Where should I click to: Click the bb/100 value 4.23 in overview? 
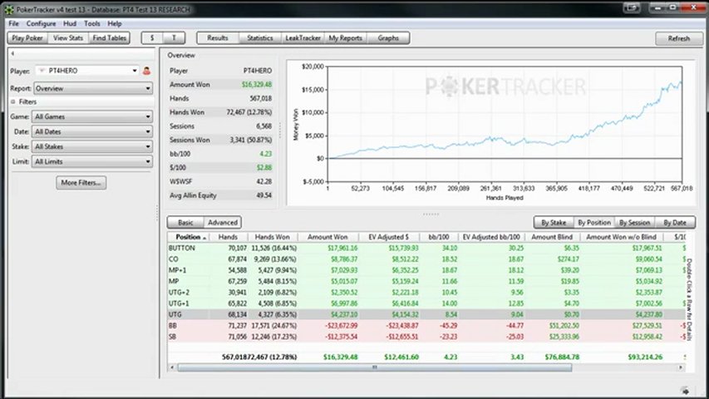(266, 154)
